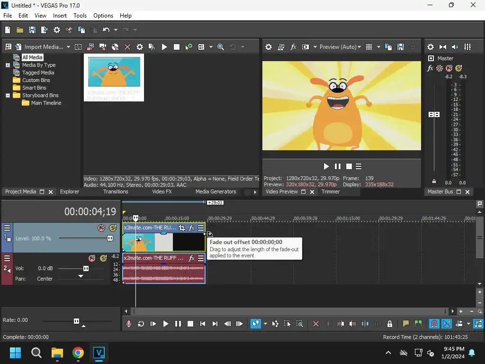This screenshot has height=364, width=485.
Task: Switch to the Explorer tab
Action: 70,191
